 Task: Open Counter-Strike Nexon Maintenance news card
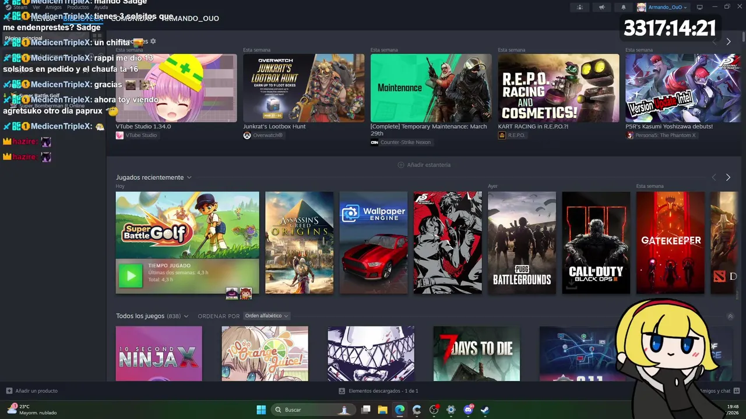pos(431,88)
